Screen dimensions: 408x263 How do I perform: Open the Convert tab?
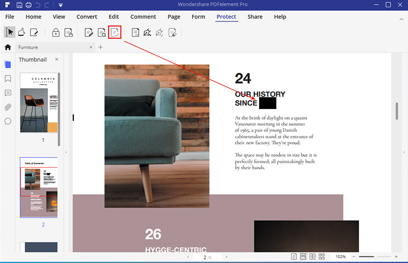click(x=87, y=17)
